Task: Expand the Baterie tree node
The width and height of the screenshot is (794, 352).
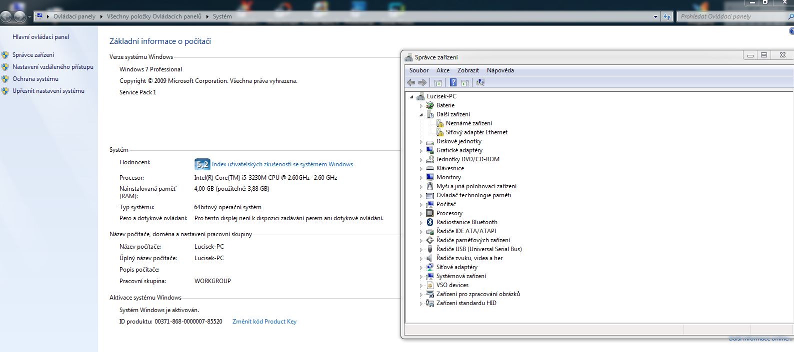Action: 421,106
